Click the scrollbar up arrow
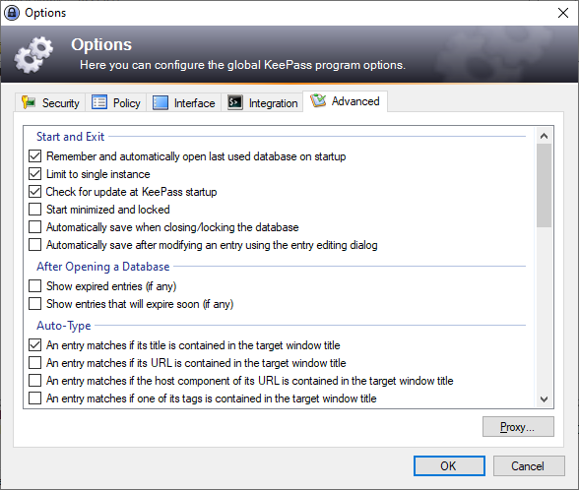This screenshot has height=490, width=579. coord(544,136)
